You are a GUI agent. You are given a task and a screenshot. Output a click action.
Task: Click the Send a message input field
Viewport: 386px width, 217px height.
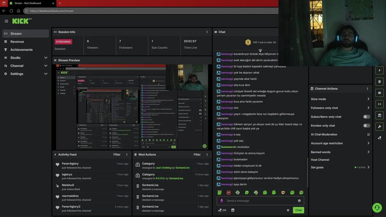click(x=260, y=201)
